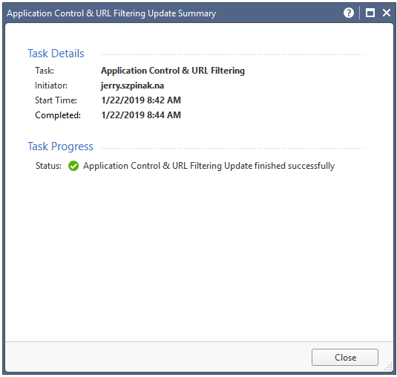Click the dialog title text in title bar
The width and height of the screenshot is (397, 377).
pyautogui.click(x=111, y=13)
